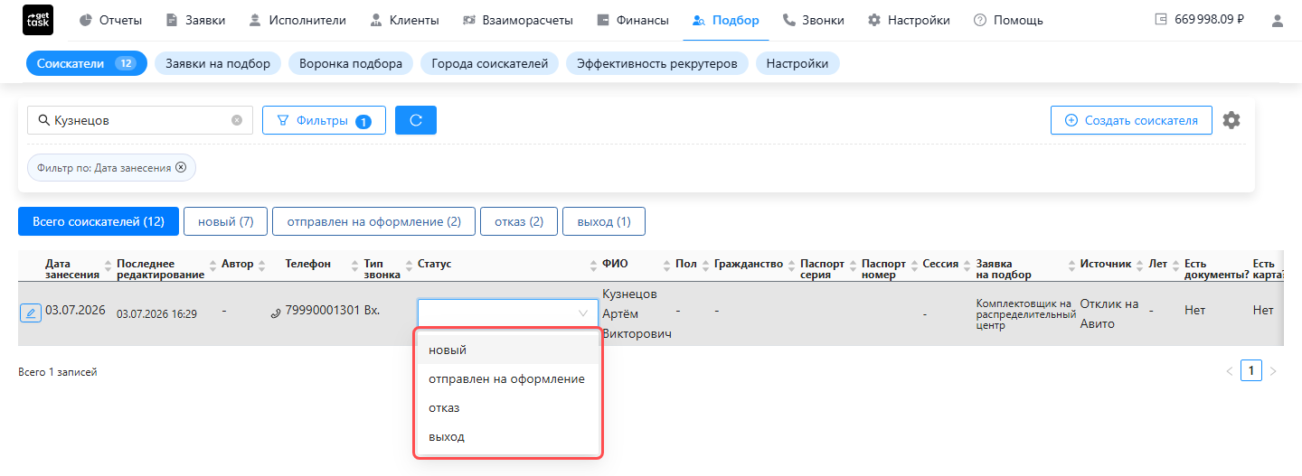Switch to Настройки sub-tab pill
The image size is (1302, 476).
797,63
